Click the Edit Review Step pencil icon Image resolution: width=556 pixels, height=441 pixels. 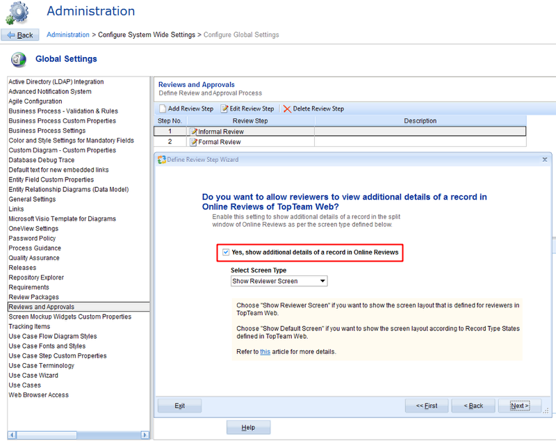pos(224,109)
